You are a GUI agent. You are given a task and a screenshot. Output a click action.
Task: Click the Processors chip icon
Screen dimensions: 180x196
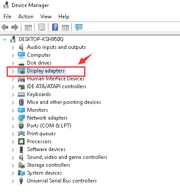click(21, 141)
